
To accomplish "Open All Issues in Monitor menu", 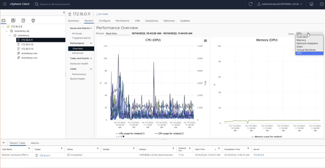I will [77, 33].
